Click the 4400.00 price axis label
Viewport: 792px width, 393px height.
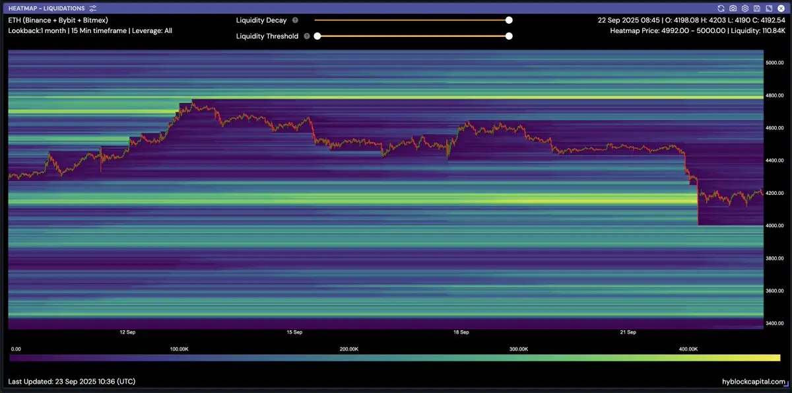pyautogui.click(x=774, y=161)
